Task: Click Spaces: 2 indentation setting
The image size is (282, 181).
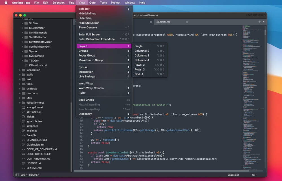Action: [233, 175]
